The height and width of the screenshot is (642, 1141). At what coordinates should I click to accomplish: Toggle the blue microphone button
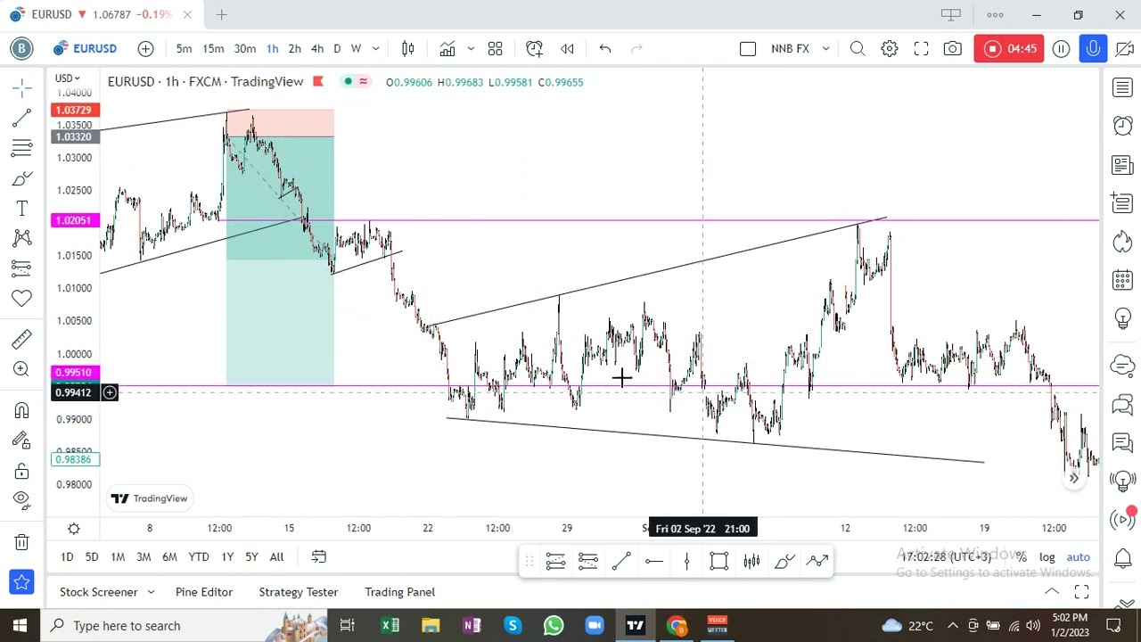(x=1094, y=48)
